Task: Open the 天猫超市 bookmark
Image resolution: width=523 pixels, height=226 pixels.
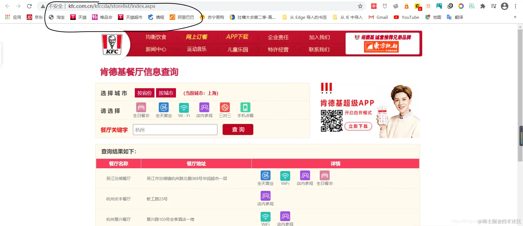Action: [130, 17]
